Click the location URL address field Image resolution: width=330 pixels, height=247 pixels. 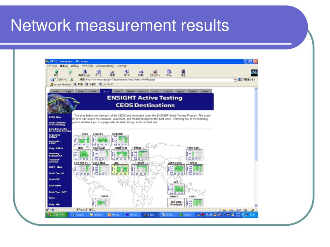click(160, 80)
